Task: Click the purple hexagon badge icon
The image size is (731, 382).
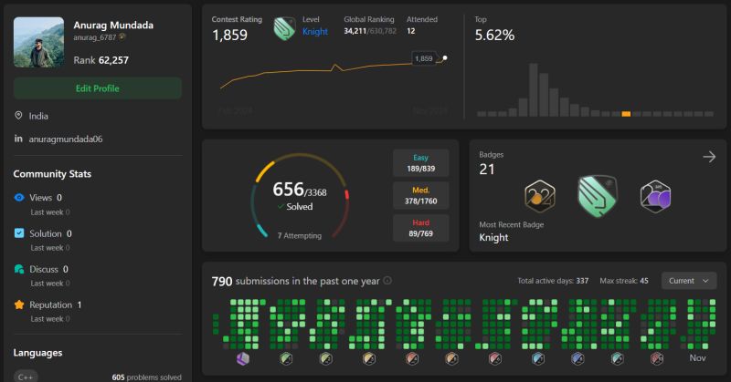Action: pos(655,196)
